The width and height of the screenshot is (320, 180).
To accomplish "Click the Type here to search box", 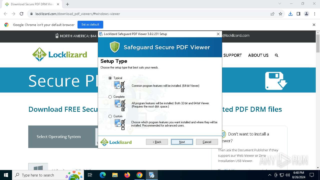I will coord(48,175).
